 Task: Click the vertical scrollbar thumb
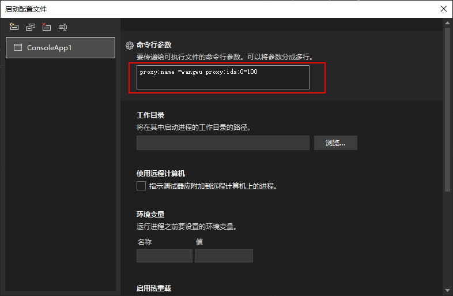coord(447,110)
